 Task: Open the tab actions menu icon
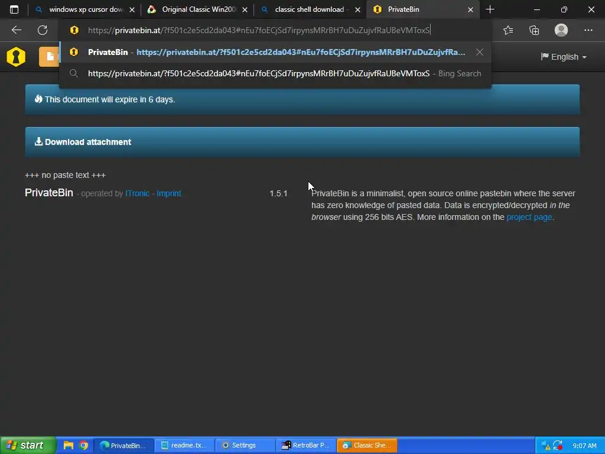click(x=14, y=9)
